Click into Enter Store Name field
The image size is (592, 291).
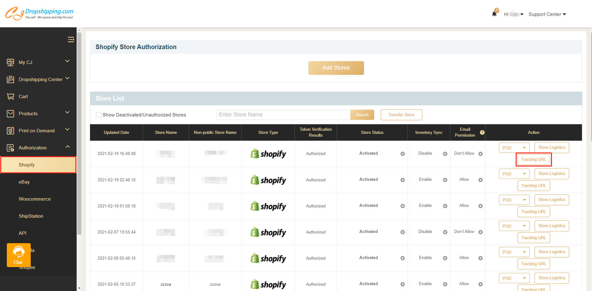284,115
